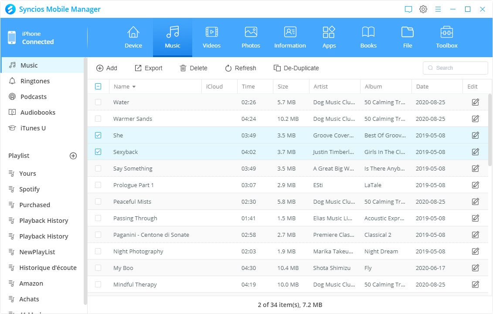Open the Historique d'écoute playlist
This screenshot has width=493, height=314.
[42, 268]
